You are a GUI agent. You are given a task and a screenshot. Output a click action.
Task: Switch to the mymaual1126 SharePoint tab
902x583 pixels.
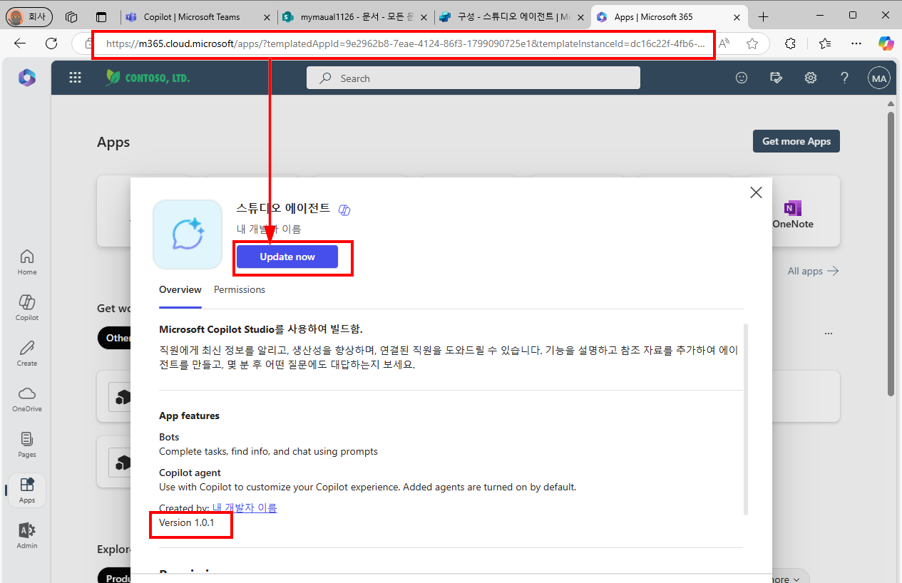(x=347, y=16)
